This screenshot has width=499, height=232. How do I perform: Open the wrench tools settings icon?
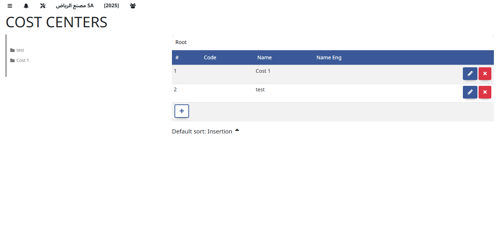(43, 6)
